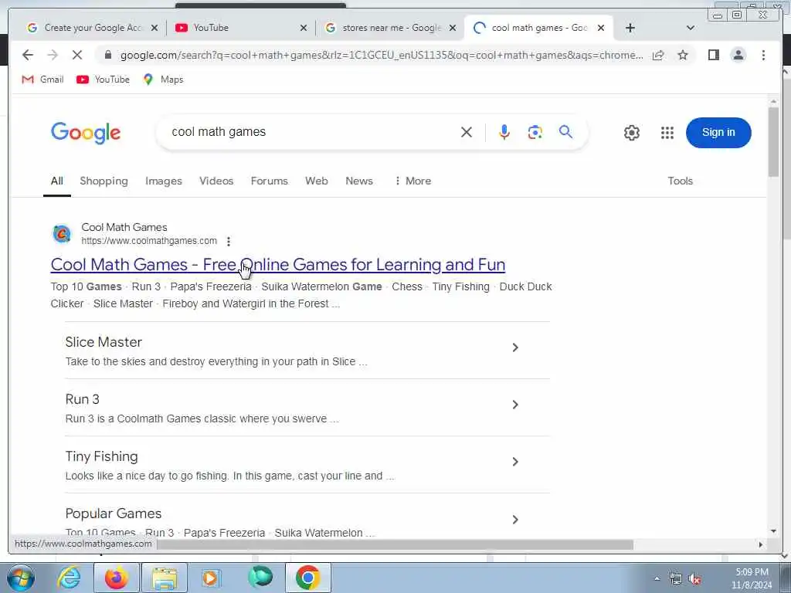Click the blue magnifier search icon
Screen dimensions: 791x593
click(565, 132)
